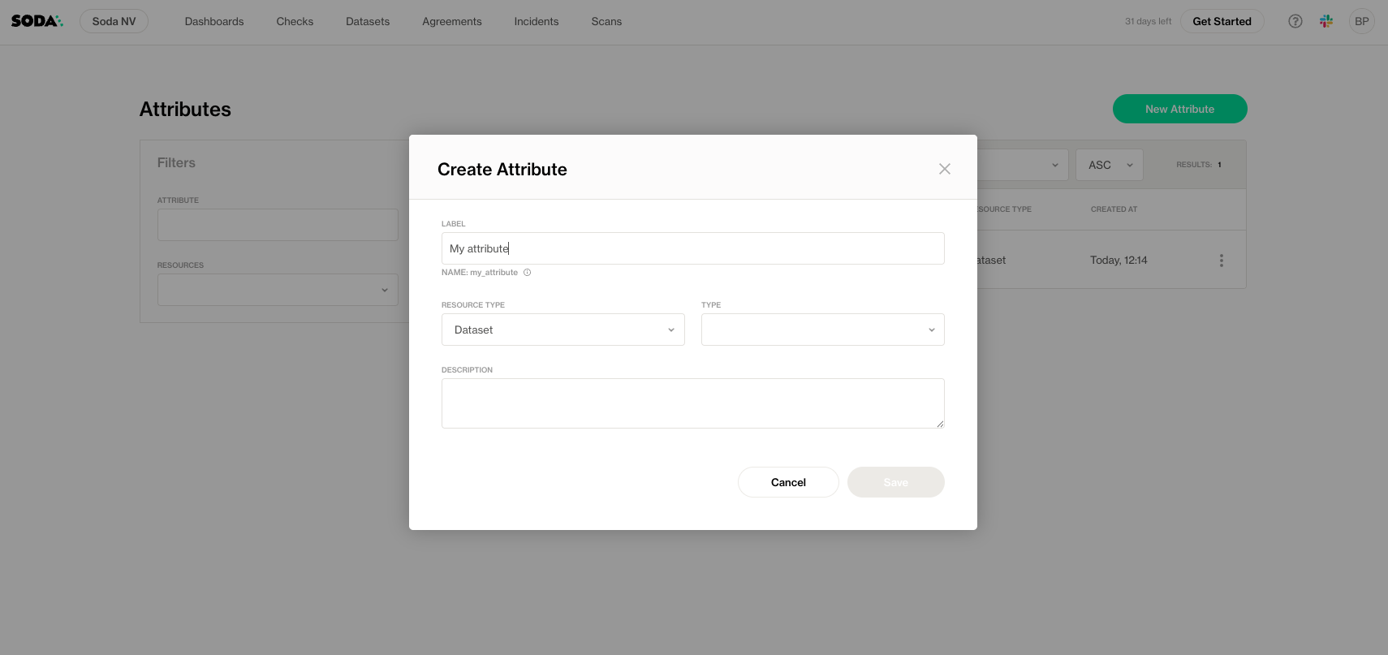Navigate to Datasets
The height and width of the screenshot is (655, 1388).
coord(368,21)
